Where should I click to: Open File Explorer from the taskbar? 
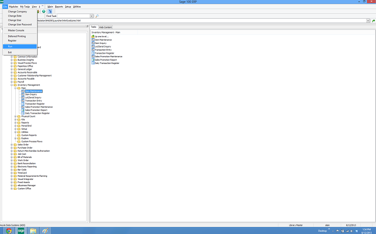pyautogui.click(x=33, y=230)
